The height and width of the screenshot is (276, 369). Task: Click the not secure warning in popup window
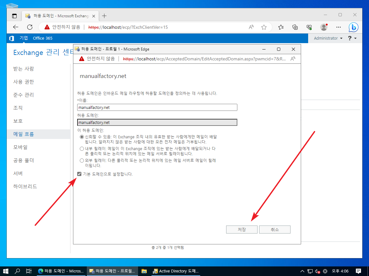click(x=97, y=59)
